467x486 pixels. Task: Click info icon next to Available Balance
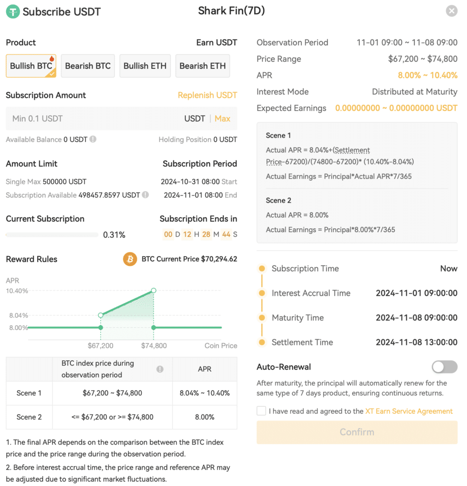[94, 140]
